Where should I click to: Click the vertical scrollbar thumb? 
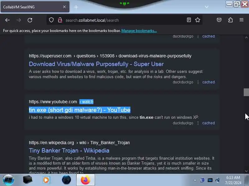pos(246,92)
